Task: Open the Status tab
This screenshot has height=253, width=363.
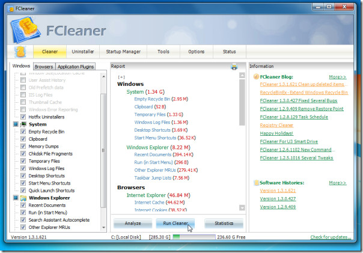Action: tap(229, 52)
